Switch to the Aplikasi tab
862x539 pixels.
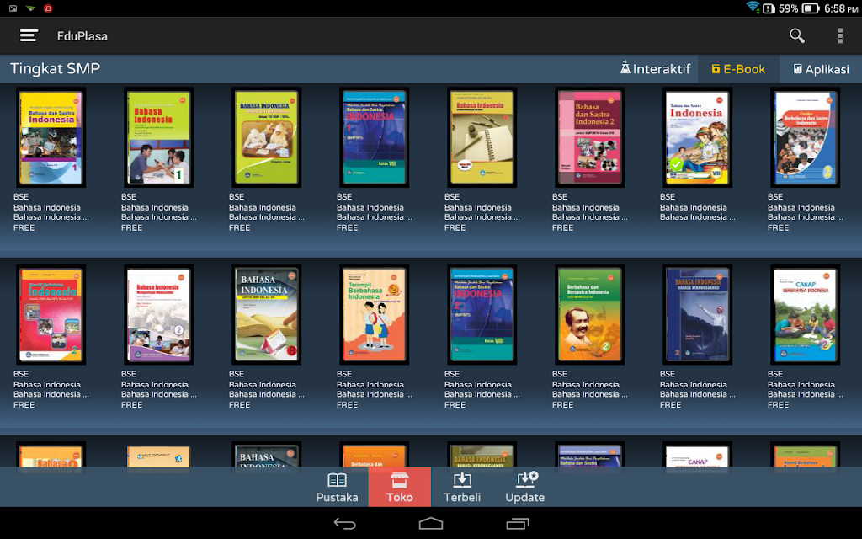pos(821,69)
